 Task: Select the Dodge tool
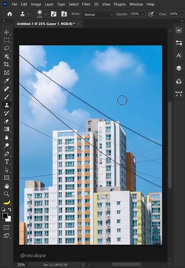(7, 145)
